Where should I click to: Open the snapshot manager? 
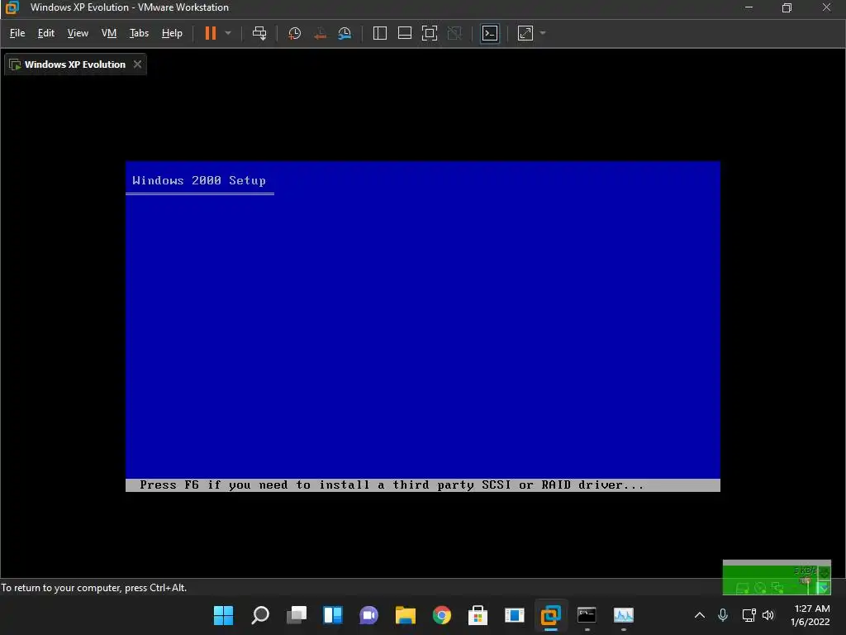pos(345,33)
